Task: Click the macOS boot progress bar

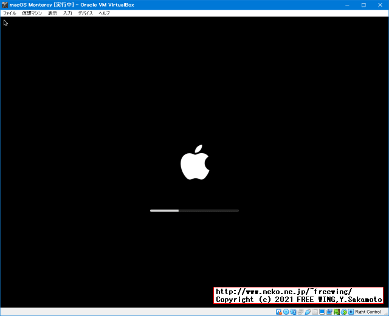Action: (194, 211)
